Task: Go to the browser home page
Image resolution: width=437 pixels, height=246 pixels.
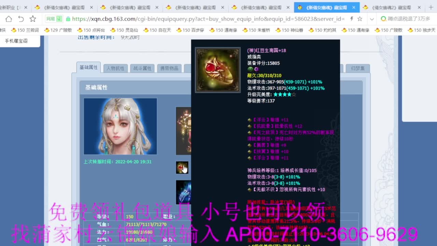Action: click(x=9, y=19)
